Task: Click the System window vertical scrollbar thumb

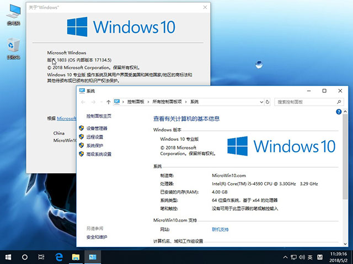Action: coord(345,156)
